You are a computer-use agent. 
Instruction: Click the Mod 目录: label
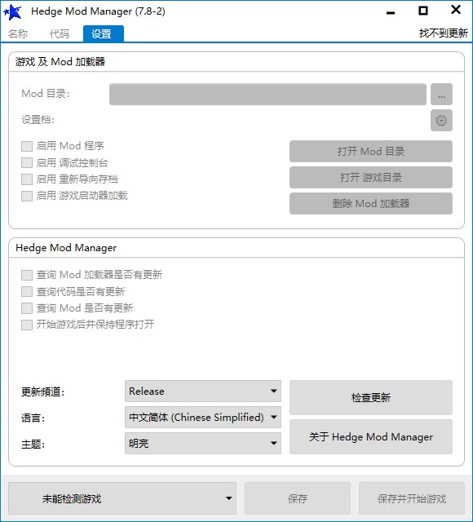(46, 94)
